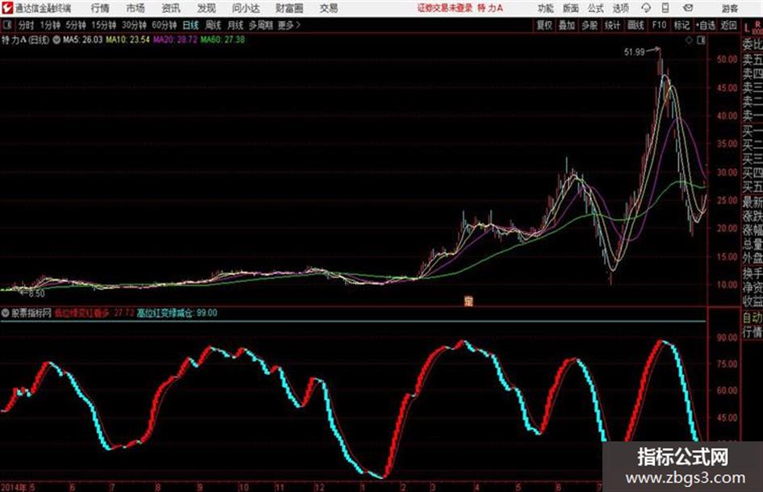Click the MA20: 28.72 indicator label
The image size is (763, 492).
(x=175, y=40)
